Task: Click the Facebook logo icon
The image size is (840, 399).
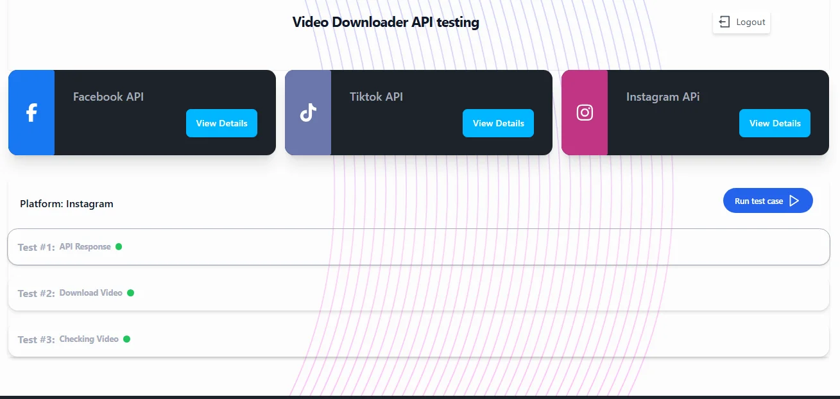Action: click(31, 113)
